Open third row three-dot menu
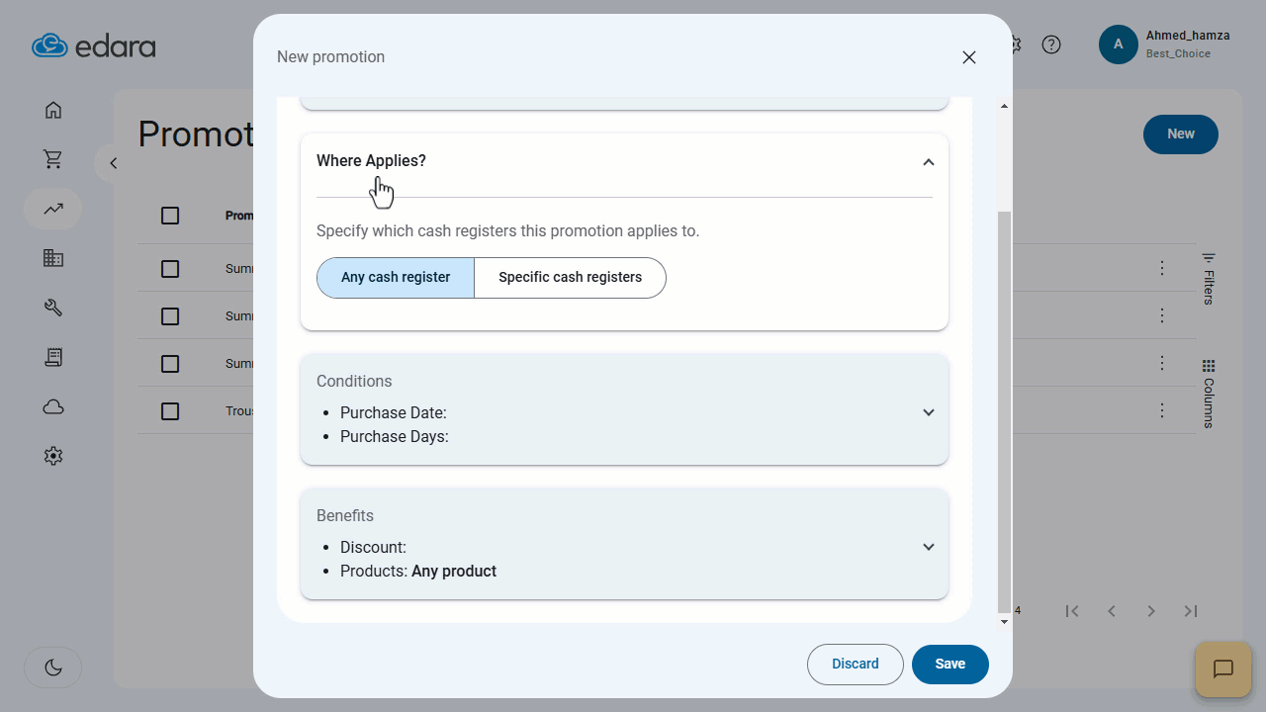 pyautogui.click(x=1163, y=363)
